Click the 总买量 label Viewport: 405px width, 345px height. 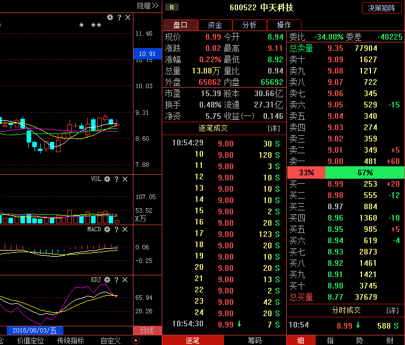coord(301,297)
